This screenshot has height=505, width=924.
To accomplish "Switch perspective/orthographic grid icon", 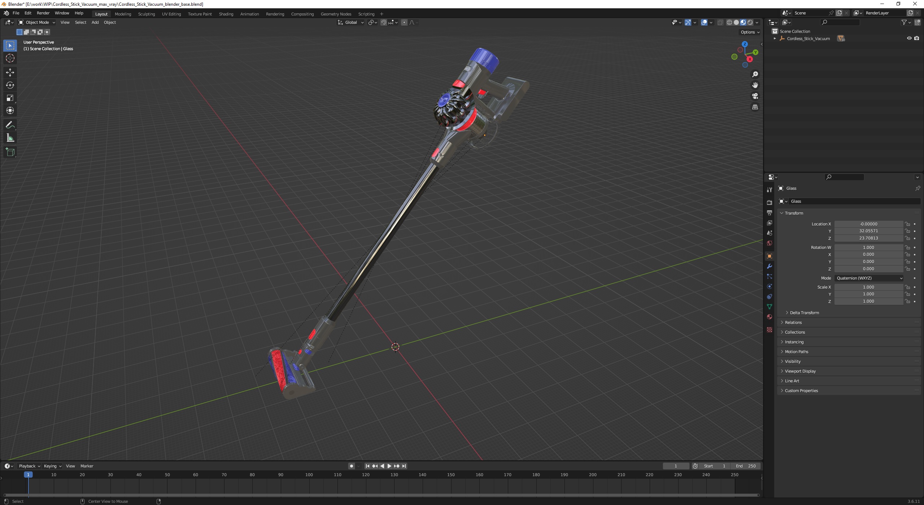I will click(755, 107).
